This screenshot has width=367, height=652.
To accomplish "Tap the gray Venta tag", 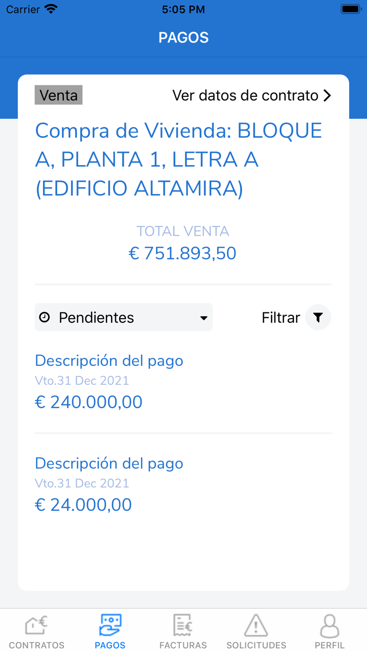I will [x=59, y=95].
